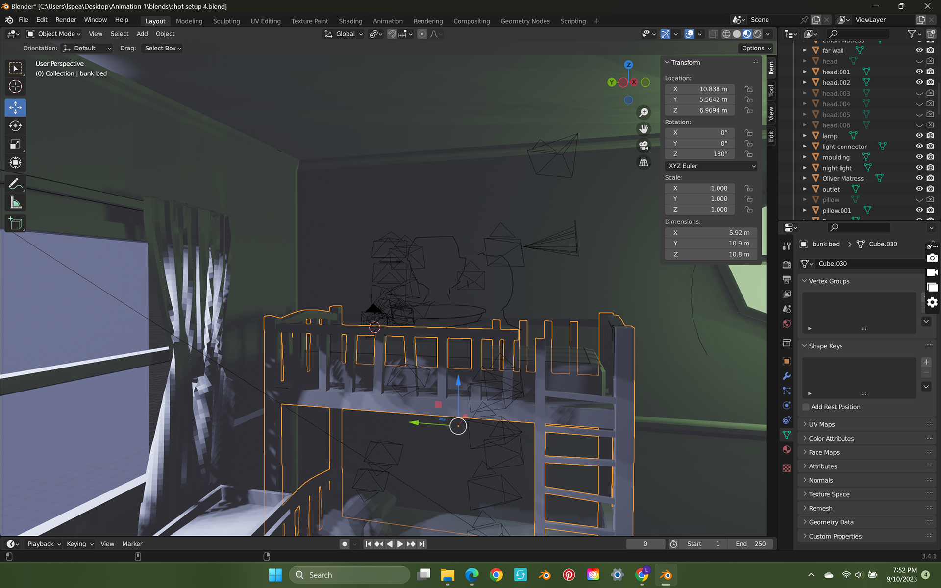Expand Oliver Matress in outliner
The width and height of the screenshot is (941, 588).
tap(805, 178)
